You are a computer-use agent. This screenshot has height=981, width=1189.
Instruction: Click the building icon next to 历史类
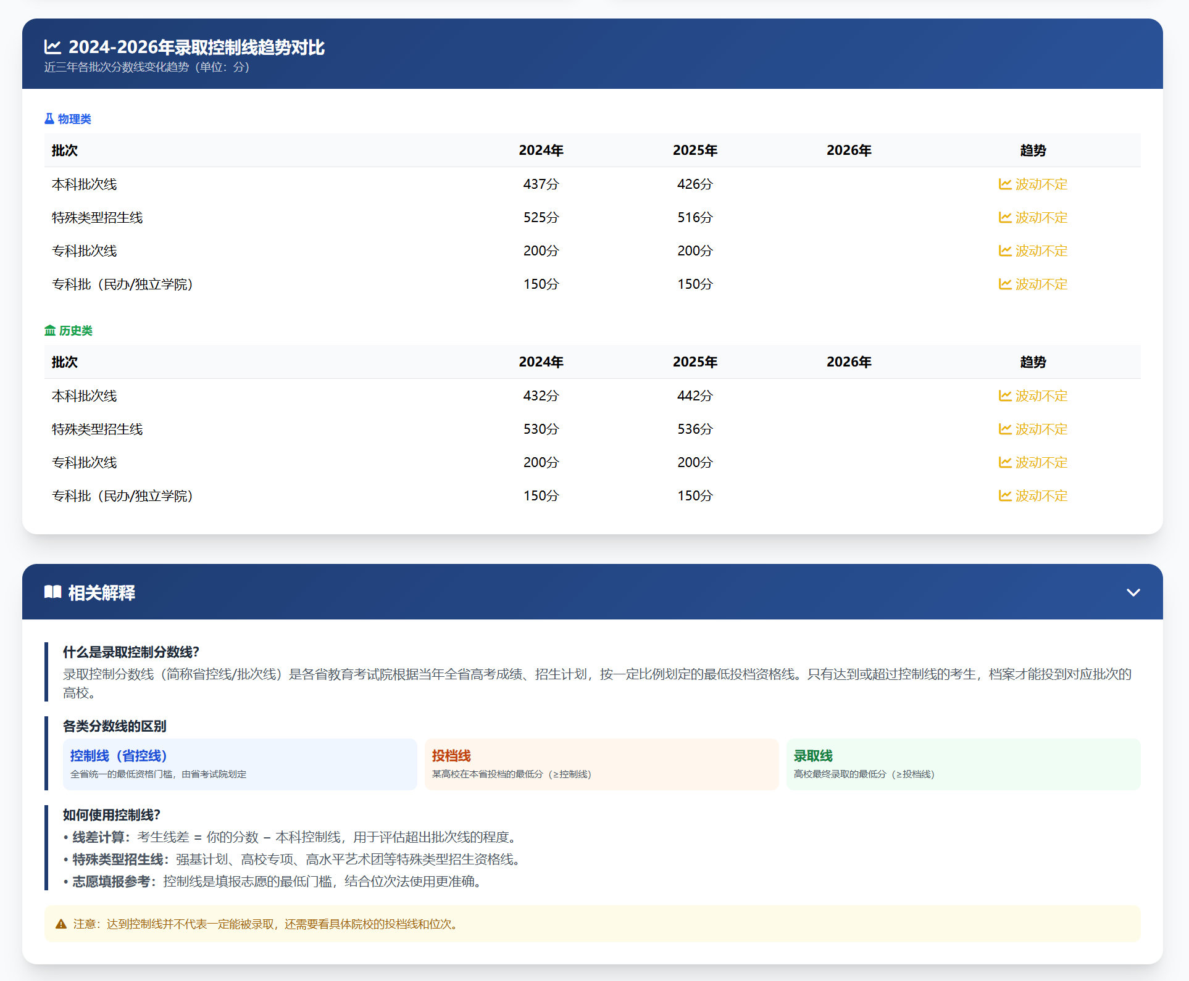[50, 331]
